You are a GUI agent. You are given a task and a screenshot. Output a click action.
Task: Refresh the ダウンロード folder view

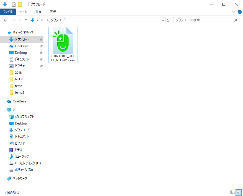click(x=168, y=20)
